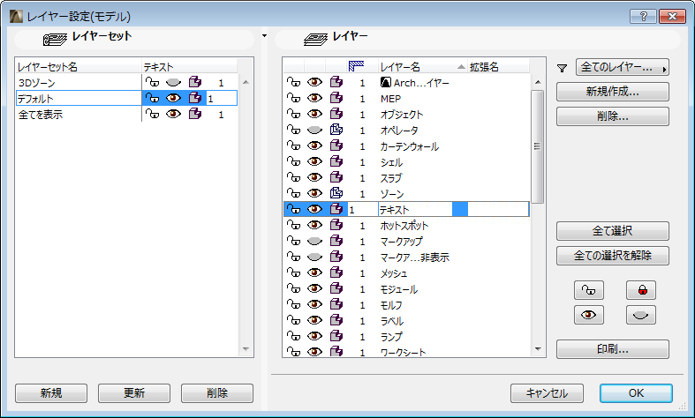Toggle visibility of テキスト layer
The height and width of the screenshot is (418, 695).
(x=314, y=209)
